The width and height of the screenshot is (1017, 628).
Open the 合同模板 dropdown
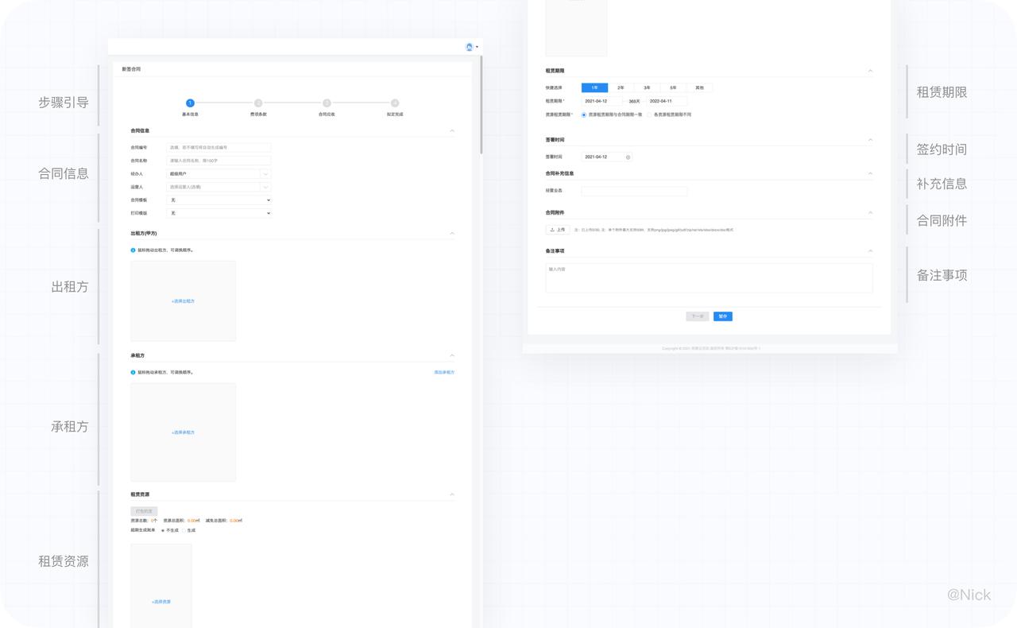pyautogui.click(x=218, y=200)
